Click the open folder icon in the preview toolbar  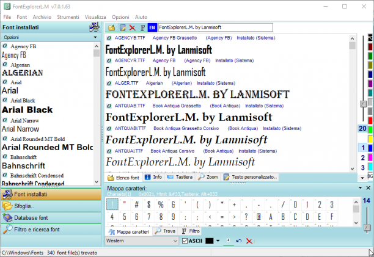(x=111, y=27)
